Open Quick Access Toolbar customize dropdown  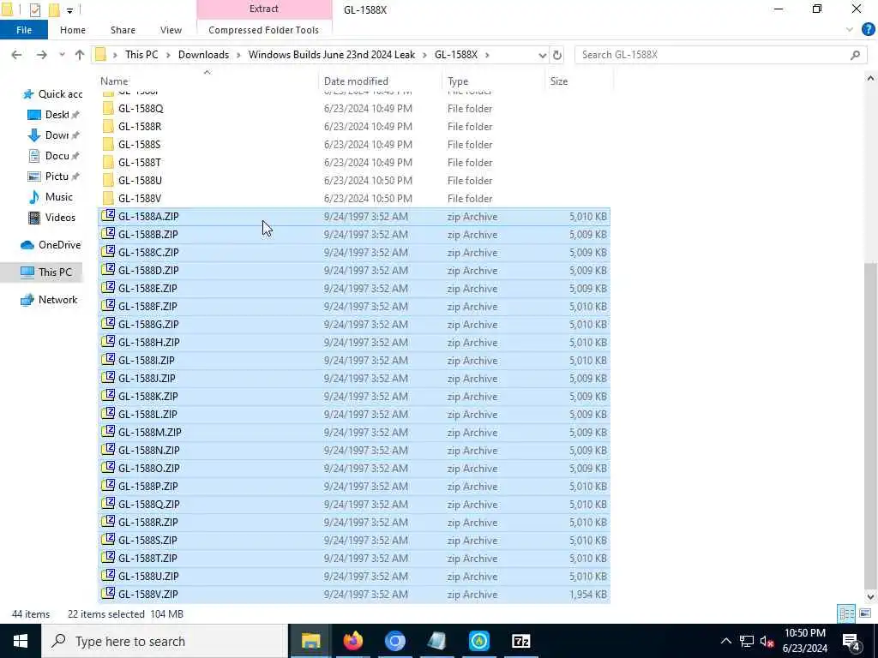tap(69, 9)
